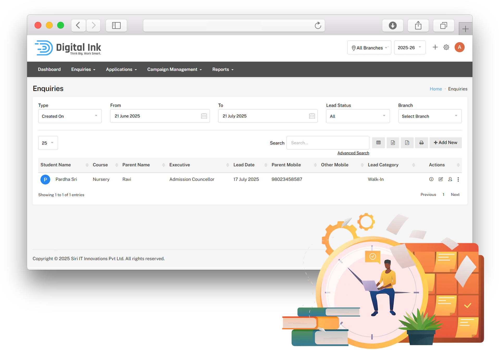Viewport: 499px width, 350px height.
Task: Click the user assign icon in Actions
Action: [450, 179]
